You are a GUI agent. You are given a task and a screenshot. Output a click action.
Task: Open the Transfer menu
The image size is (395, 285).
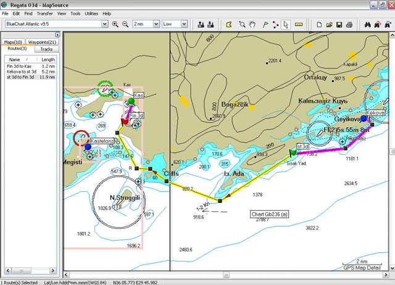[44, 14]
